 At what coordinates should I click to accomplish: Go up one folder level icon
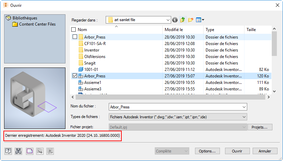coord(183,20)
